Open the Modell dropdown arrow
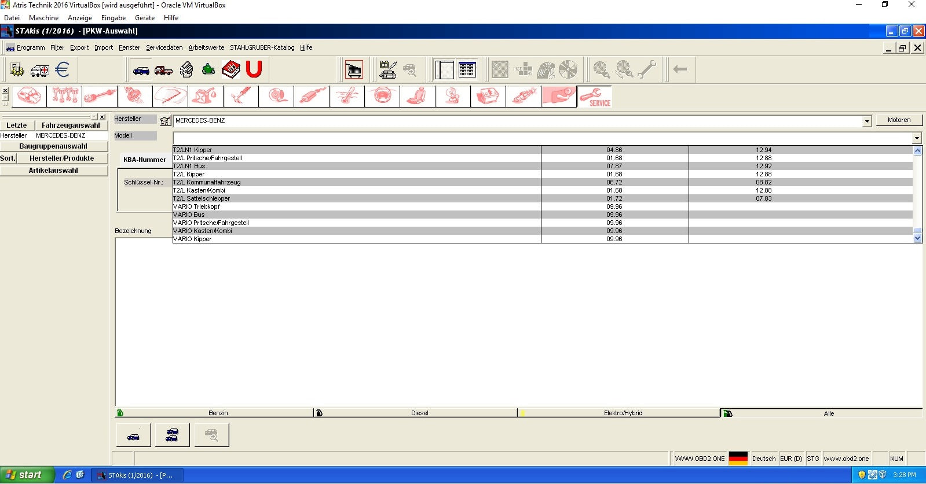926x484 pixels. [916, 138]
